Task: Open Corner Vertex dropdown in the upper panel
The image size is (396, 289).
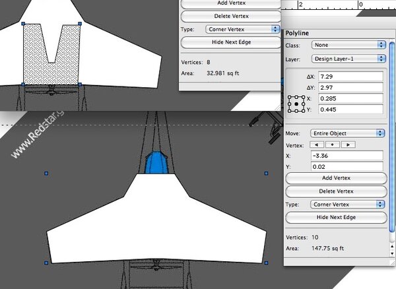Action: pyautogui.click(x=242, y=29)
